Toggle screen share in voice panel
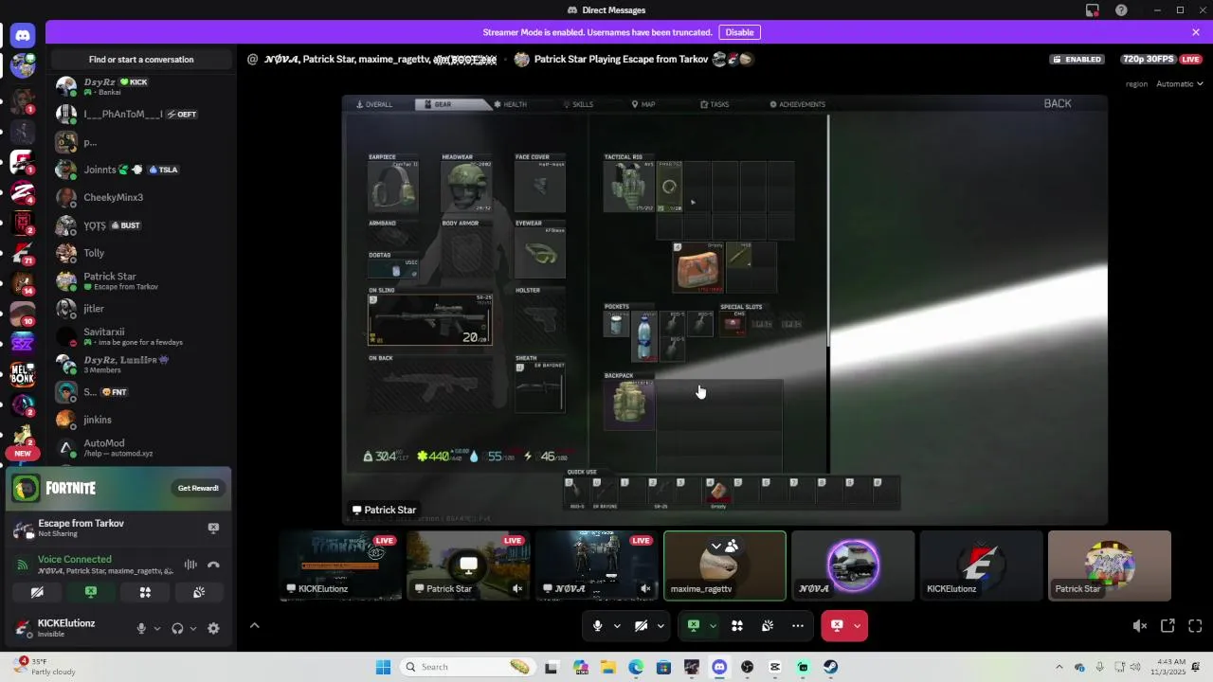Image resolution: width=1213 pixels, height=682 pixels. [x=91, y=592]
